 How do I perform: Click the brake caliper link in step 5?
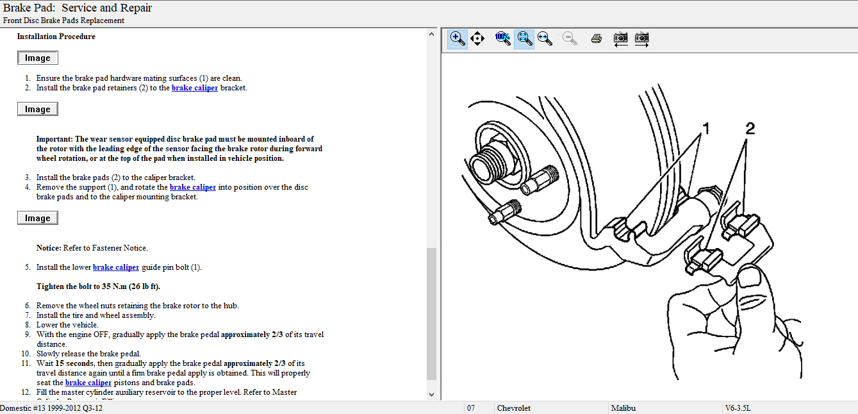point(116,267)
